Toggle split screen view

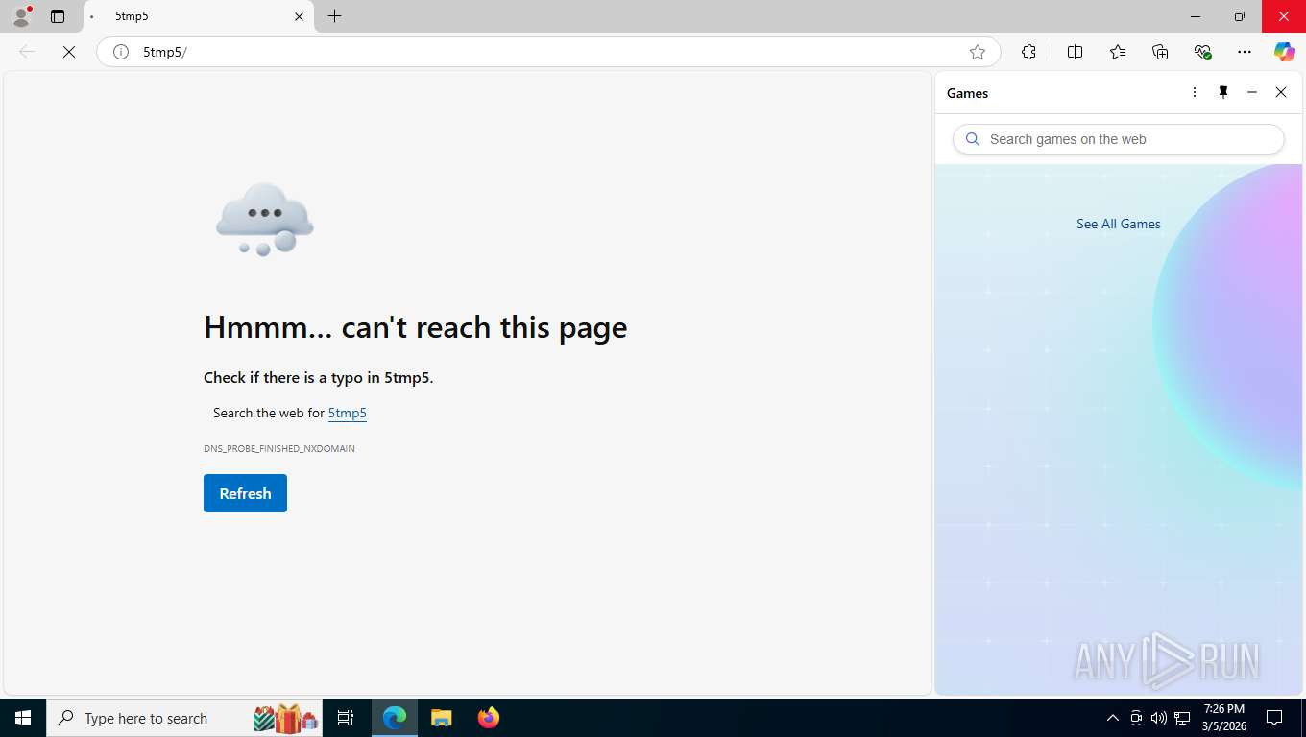(1076, 52)
